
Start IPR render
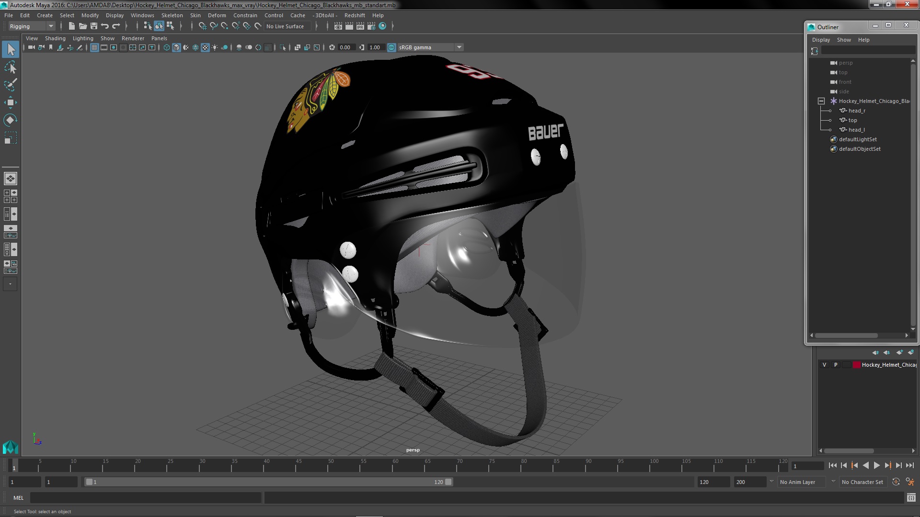[x=360, y=26]
